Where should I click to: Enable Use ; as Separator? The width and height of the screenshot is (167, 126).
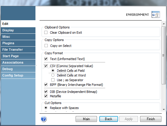click(x=53, y=80)
